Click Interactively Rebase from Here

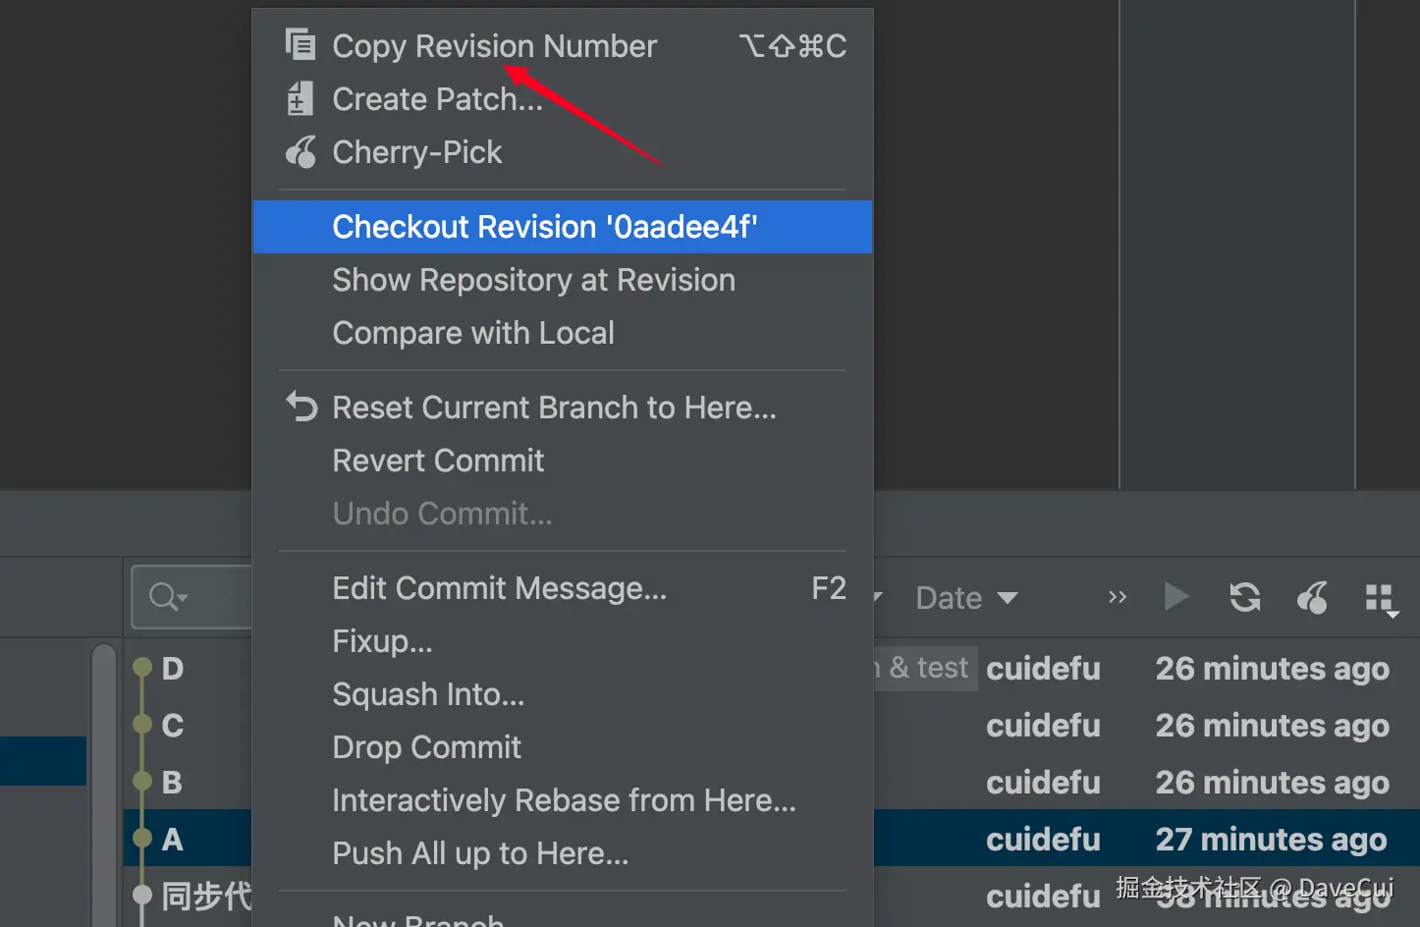click(x=564, y=800)
